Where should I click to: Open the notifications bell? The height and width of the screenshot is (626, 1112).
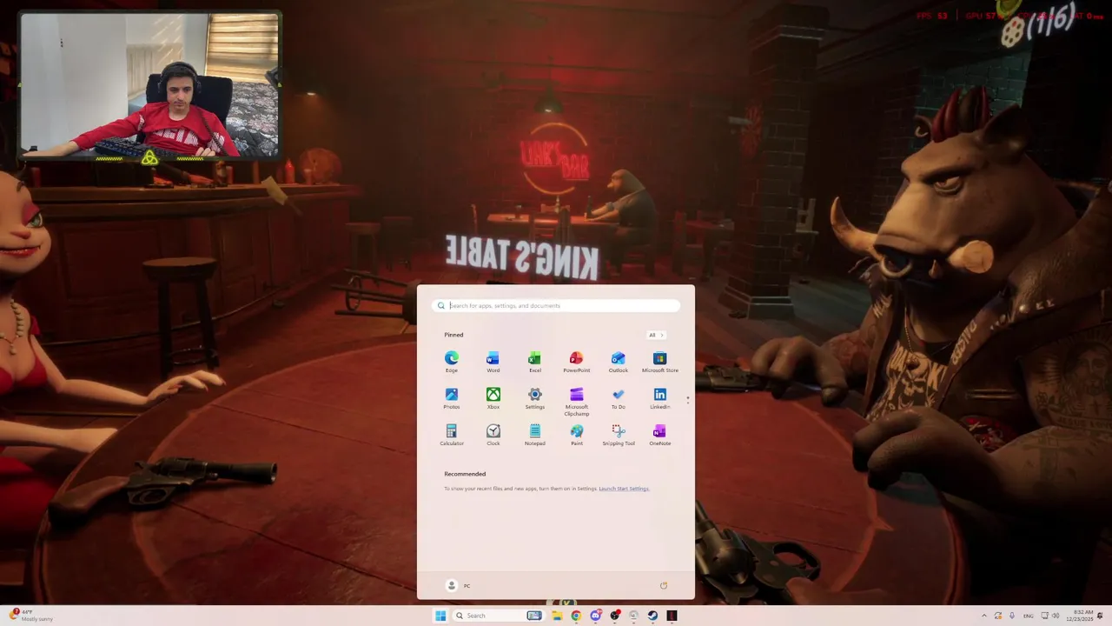click(1101, 616)
